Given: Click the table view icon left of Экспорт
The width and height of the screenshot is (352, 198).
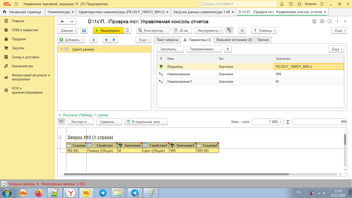Looking at the screenshot, I should pyautogui.click(x=61, y=122).
